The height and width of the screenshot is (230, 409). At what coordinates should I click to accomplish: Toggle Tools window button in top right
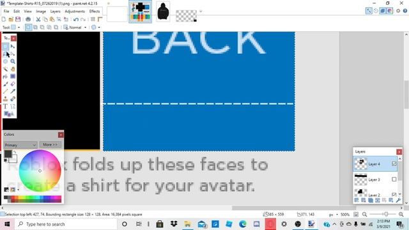point(369,11)
